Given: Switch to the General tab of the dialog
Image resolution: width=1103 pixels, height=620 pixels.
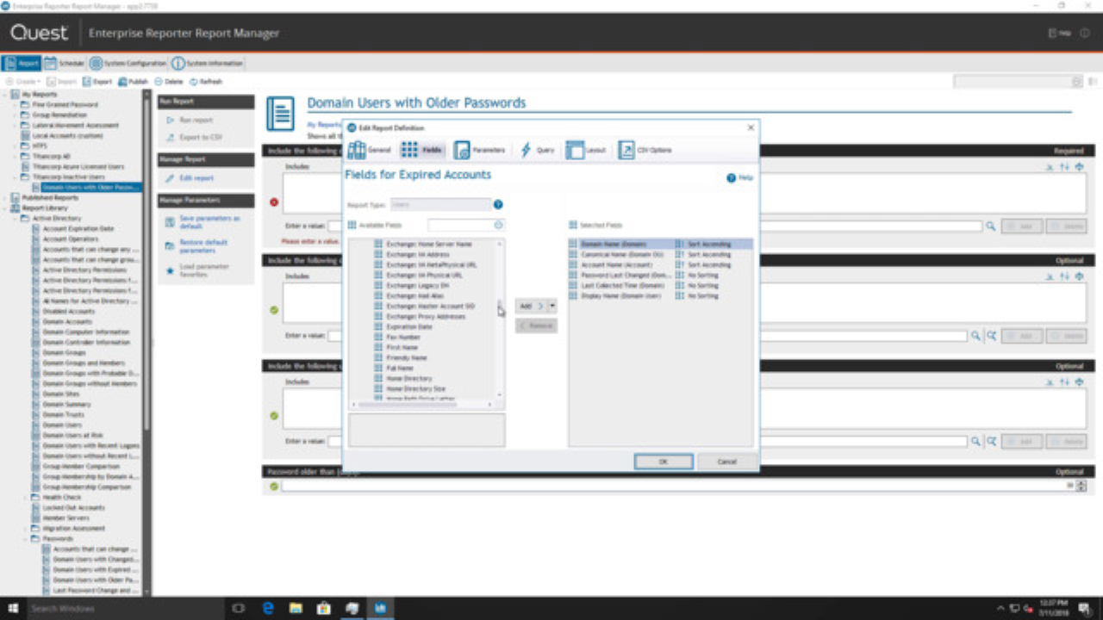Looking at the screenshot, I should pyautogui.click(x=371, y=149).
